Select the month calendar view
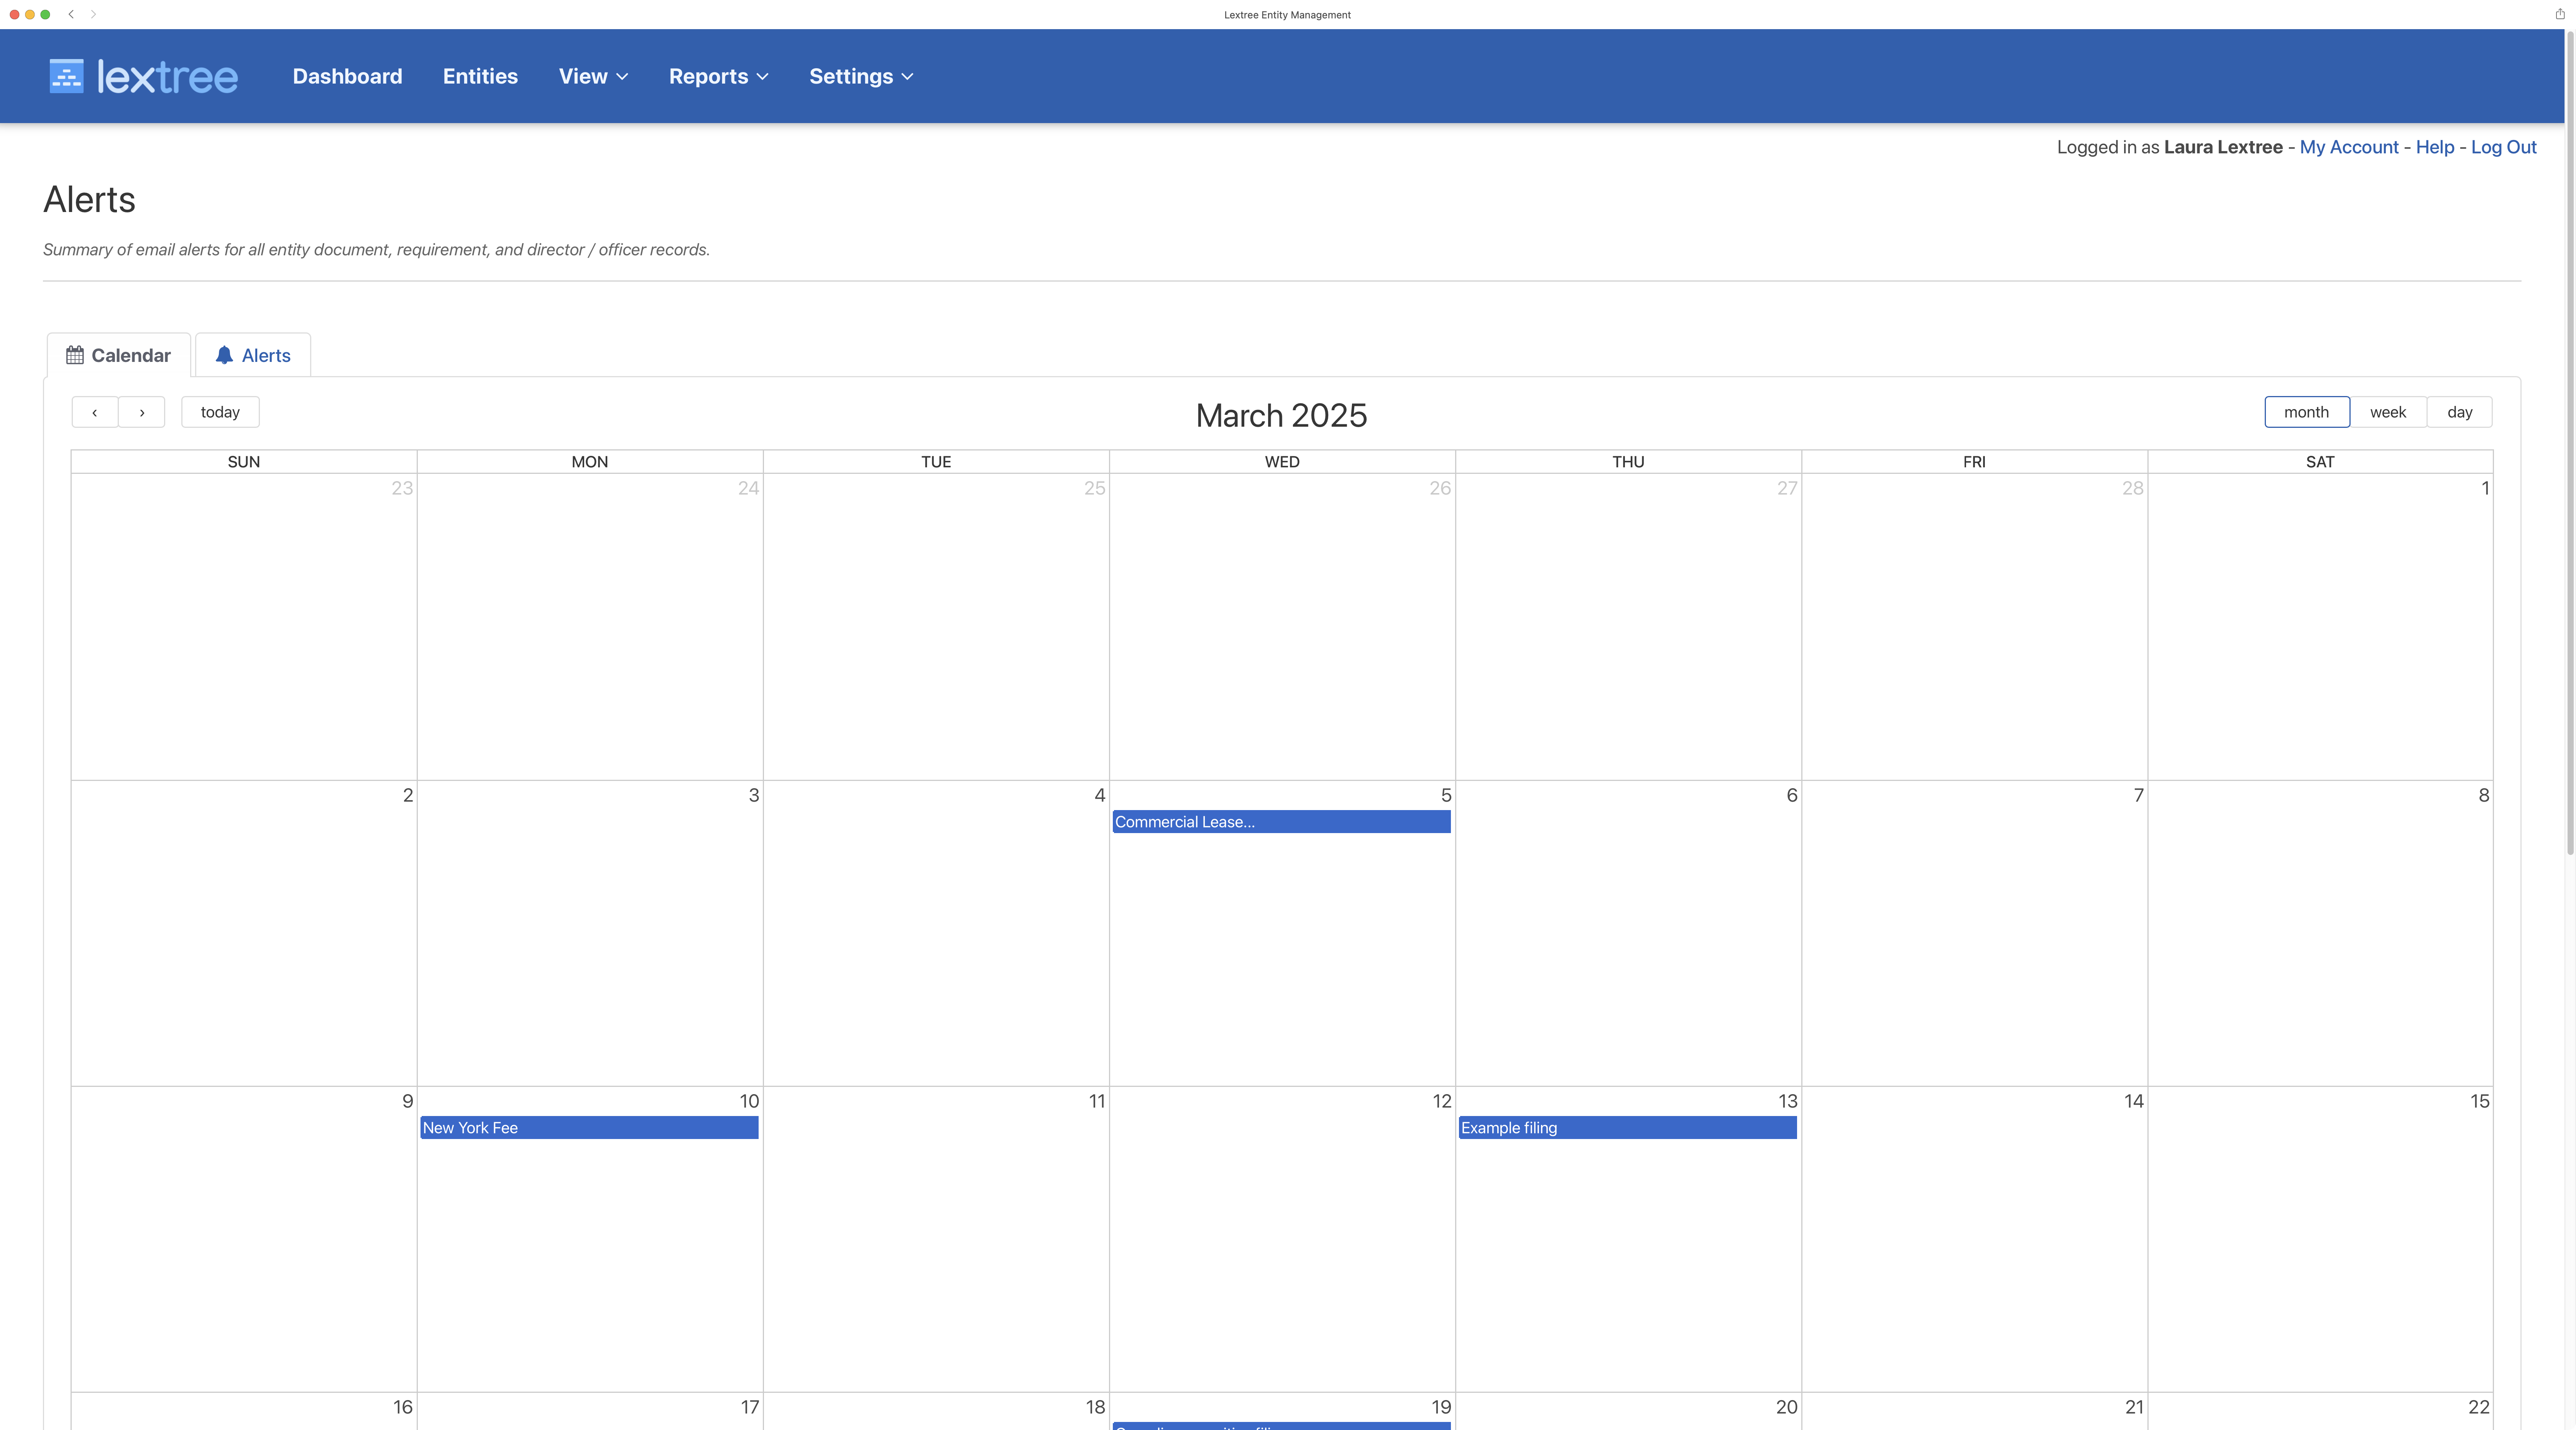The width and height of the screenshot is (2576, 1430). (x=2306, y=412)
